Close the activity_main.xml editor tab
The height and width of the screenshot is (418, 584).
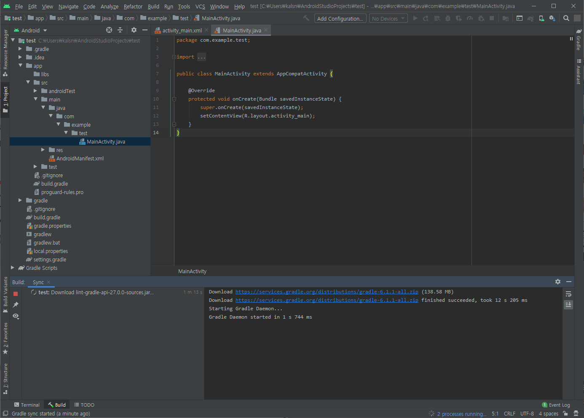tap(206, 30)
